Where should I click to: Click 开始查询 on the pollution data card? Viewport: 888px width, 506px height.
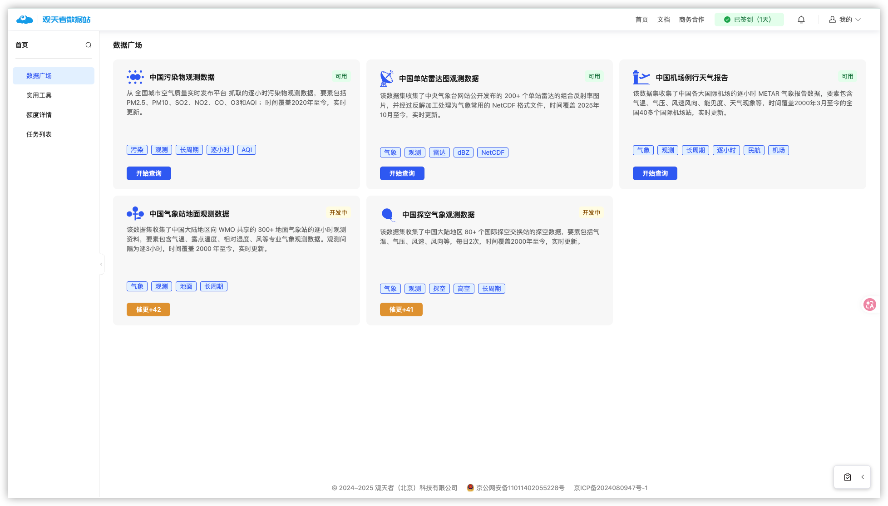click(x=148, y=173)
